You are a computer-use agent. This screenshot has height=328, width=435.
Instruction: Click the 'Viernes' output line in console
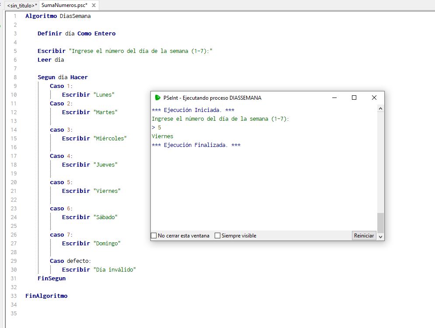tap(163, 136)
